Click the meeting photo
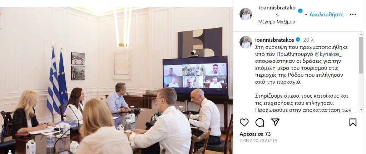 116,81
